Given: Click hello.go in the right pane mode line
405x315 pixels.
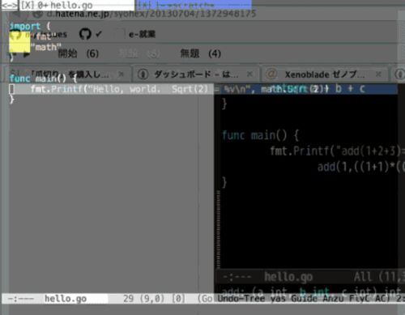Looking at the screenshot, I should (x=288, y=277).
